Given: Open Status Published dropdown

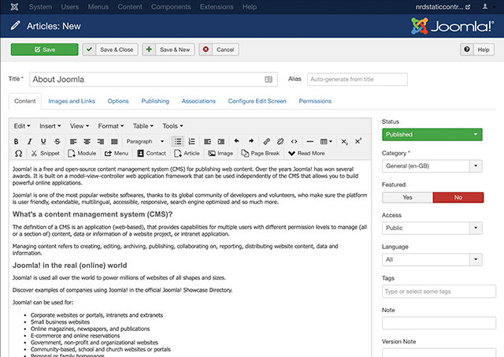Looking at the screenshot, I should click(432, 135).
